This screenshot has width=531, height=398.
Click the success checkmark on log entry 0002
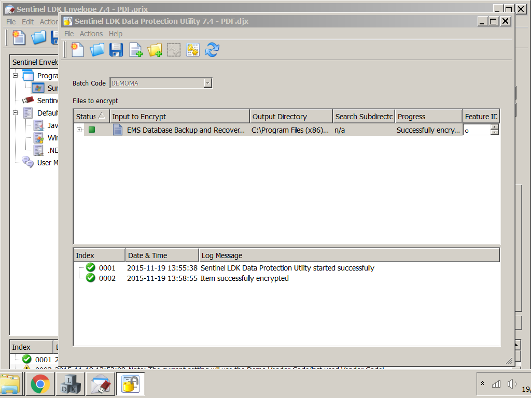pyautogui.click(x=90, y=278)
